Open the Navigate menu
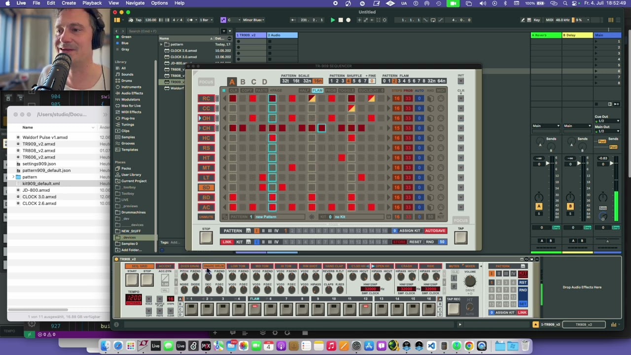 point(135,3)
